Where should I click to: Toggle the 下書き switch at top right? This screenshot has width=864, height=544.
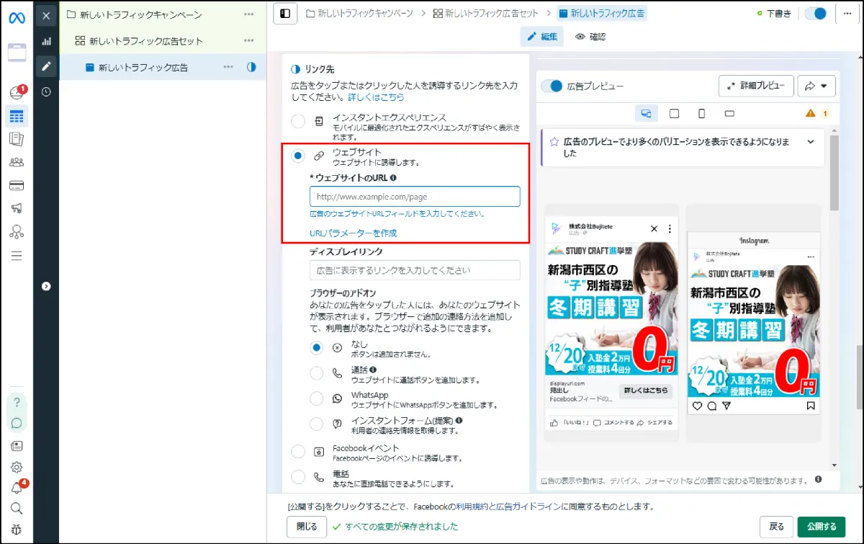[x=814, y=13]
